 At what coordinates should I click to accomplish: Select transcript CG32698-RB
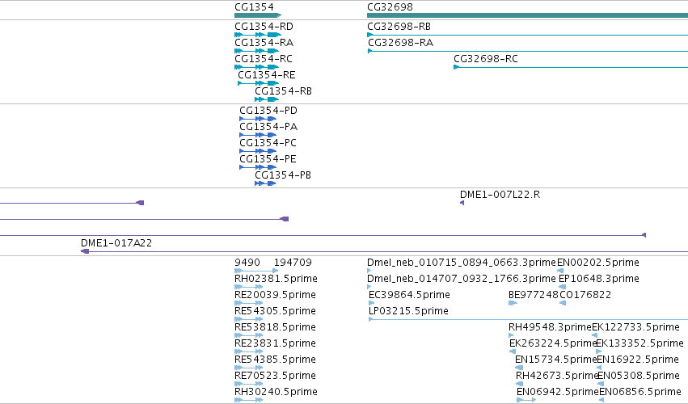click(x=399, y=27)
